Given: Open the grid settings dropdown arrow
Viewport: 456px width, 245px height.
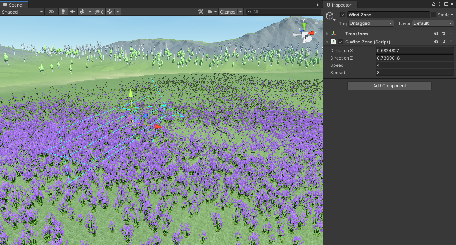Looking at the screenshot, I should [118, 12].
